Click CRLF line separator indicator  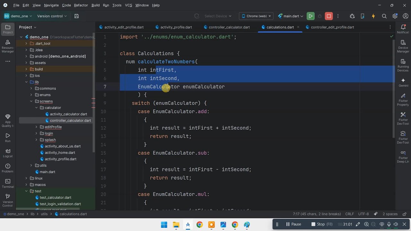coord(349,214)
